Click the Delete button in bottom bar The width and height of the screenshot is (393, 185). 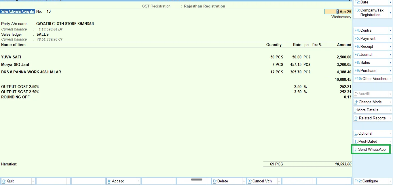(x=227, y=181)
